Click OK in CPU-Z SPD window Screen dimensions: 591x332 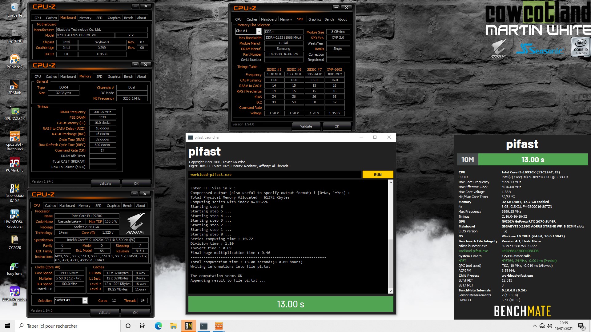[x=337, y=126]
